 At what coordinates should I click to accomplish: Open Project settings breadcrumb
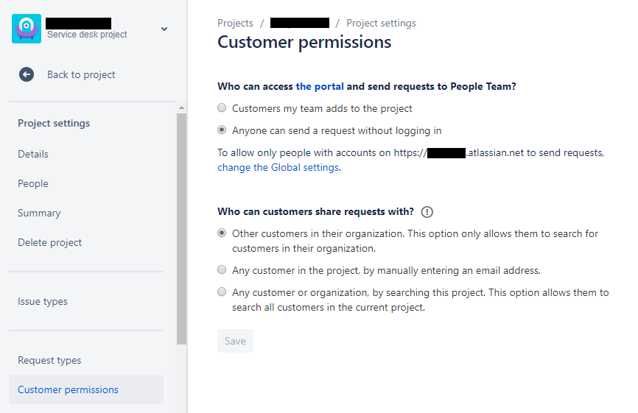(381, 23)
